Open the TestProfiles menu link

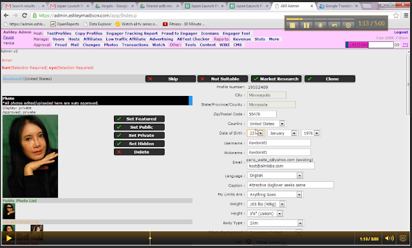[x=59, y=33]
